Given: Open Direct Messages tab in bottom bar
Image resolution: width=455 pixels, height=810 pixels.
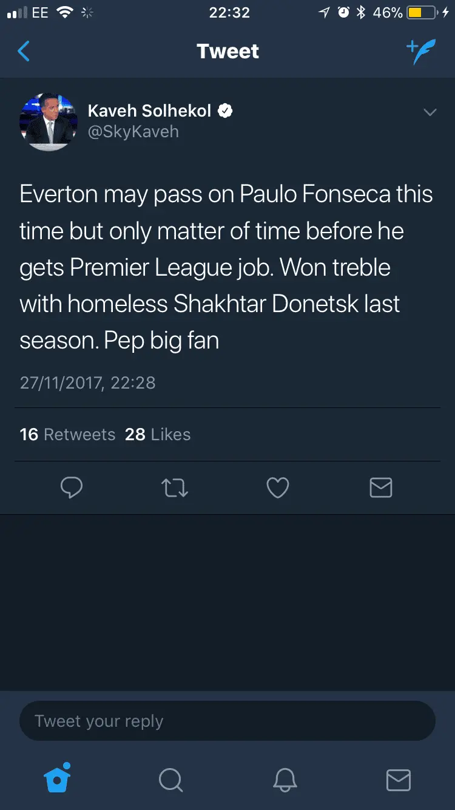Looking at the screenshot, I should [x=399, y=780].
